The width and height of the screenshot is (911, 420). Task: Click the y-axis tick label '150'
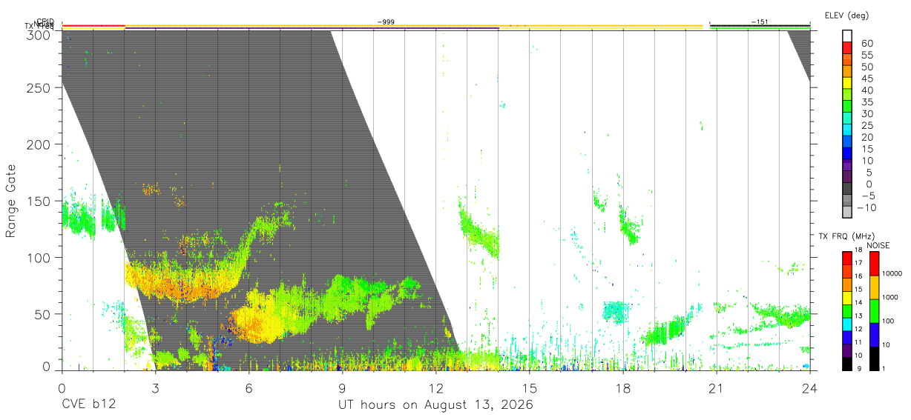38,201
